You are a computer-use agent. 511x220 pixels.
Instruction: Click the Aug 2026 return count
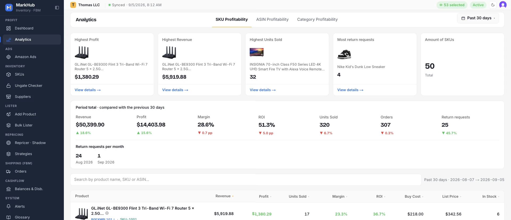[79, 156]
